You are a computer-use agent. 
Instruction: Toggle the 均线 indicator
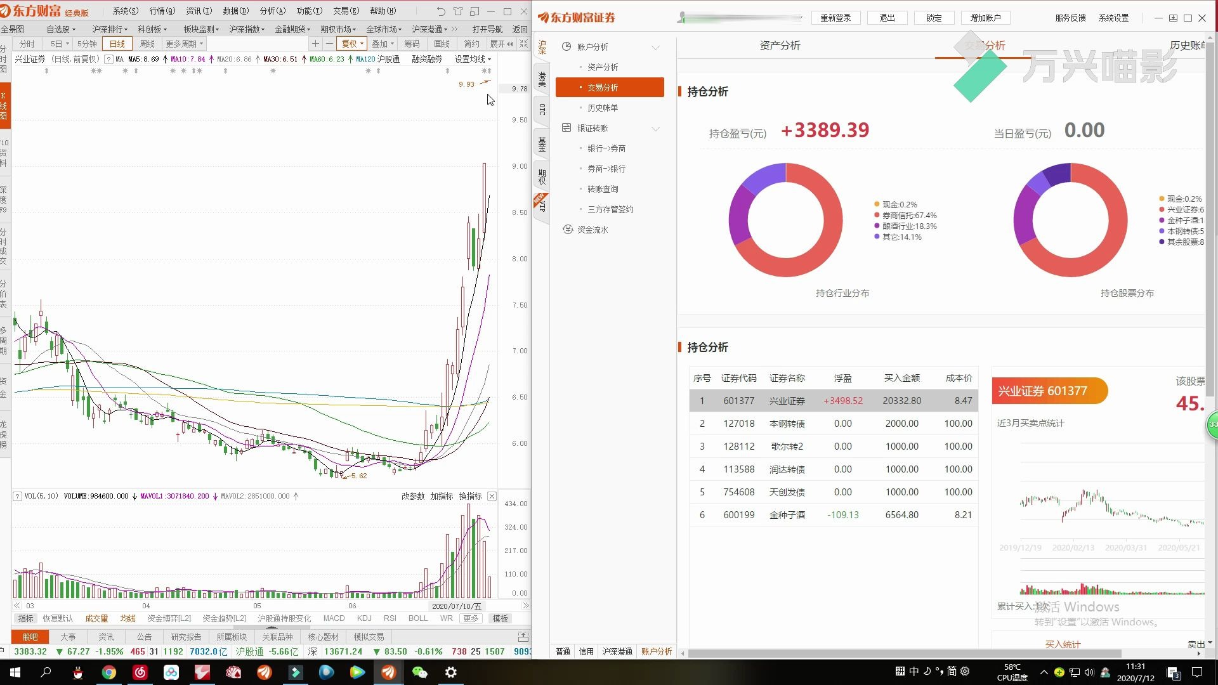(x=128, y=618)
